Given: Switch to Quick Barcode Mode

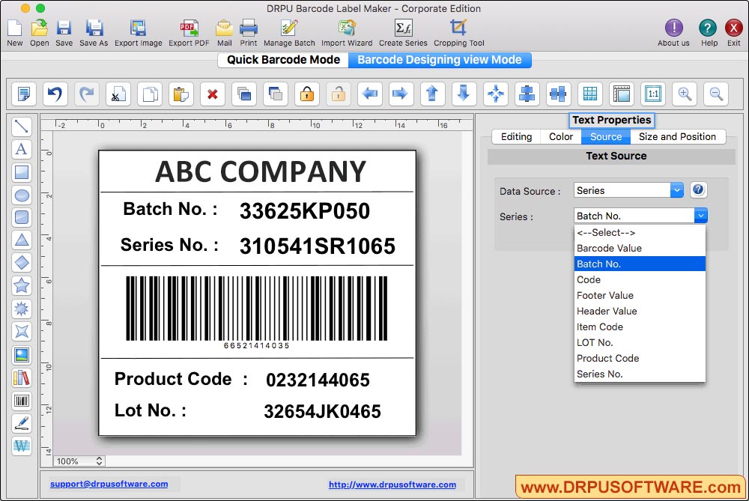Looking at the screenshot, I should (282, 59).
